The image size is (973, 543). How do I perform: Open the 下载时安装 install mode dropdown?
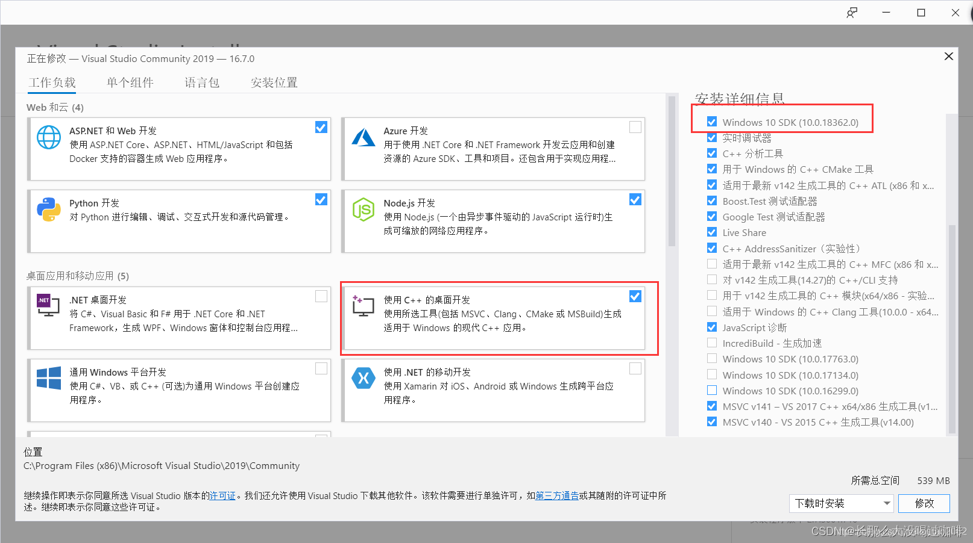click(x=842, y=503)
